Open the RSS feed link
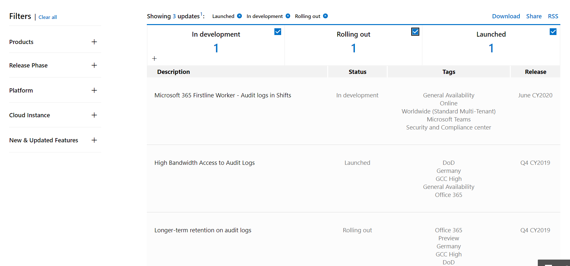 pyautogui.click(x=553, y=16)
